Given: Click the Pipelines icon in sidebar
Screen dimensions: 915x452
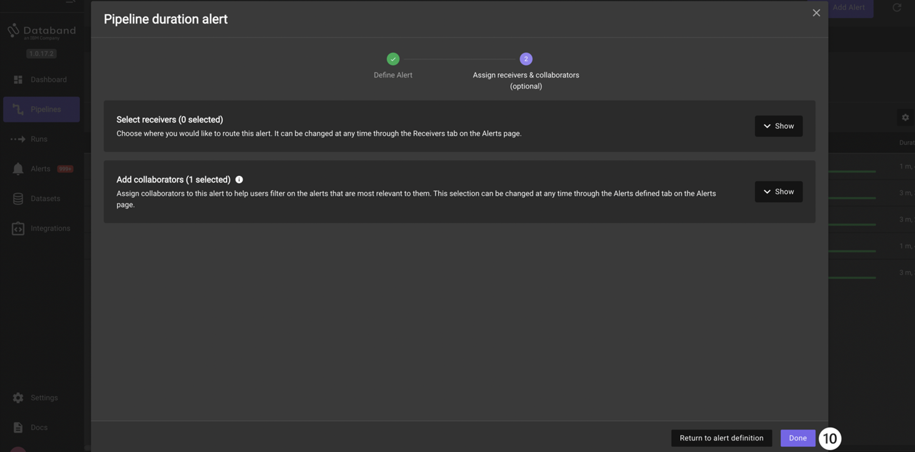Looking at the screenshot, I should [x=18, y=110].
